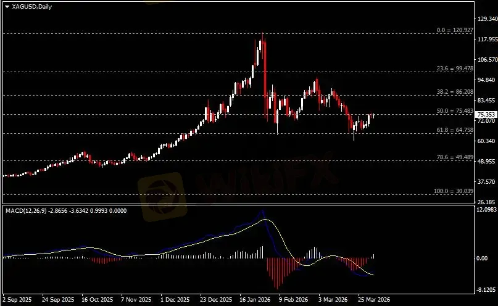Click the 16 Oct 2025 date label

97,300
